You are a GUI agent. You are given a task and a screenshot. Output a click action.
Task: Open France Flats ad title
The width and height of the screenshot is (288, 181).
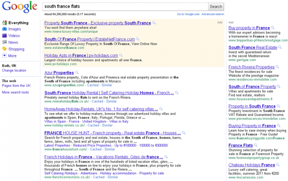(x=240, y=146)
